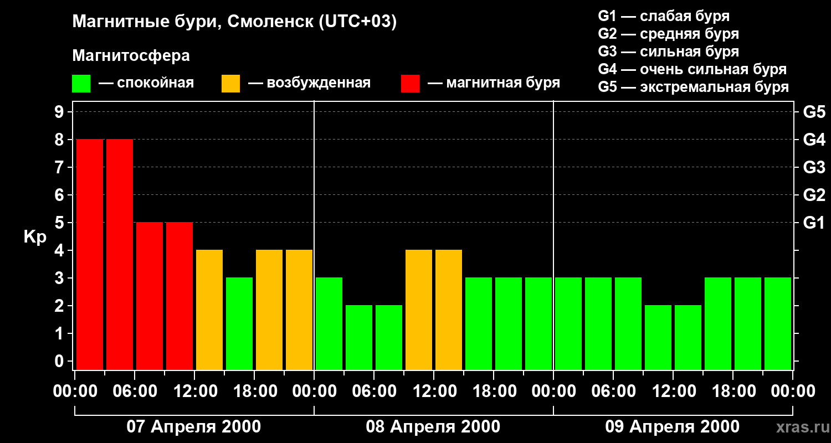The image size is (831, 443).
Task: Click the first red Kp 8 bar
Action: 90,254
